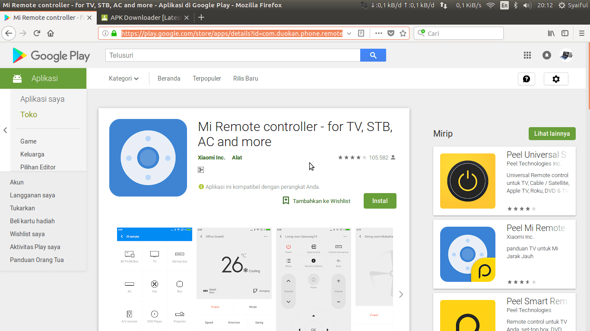Open Panduan Orang Tua link
This screenshot has width=590, height=331.
pos(37,260)
